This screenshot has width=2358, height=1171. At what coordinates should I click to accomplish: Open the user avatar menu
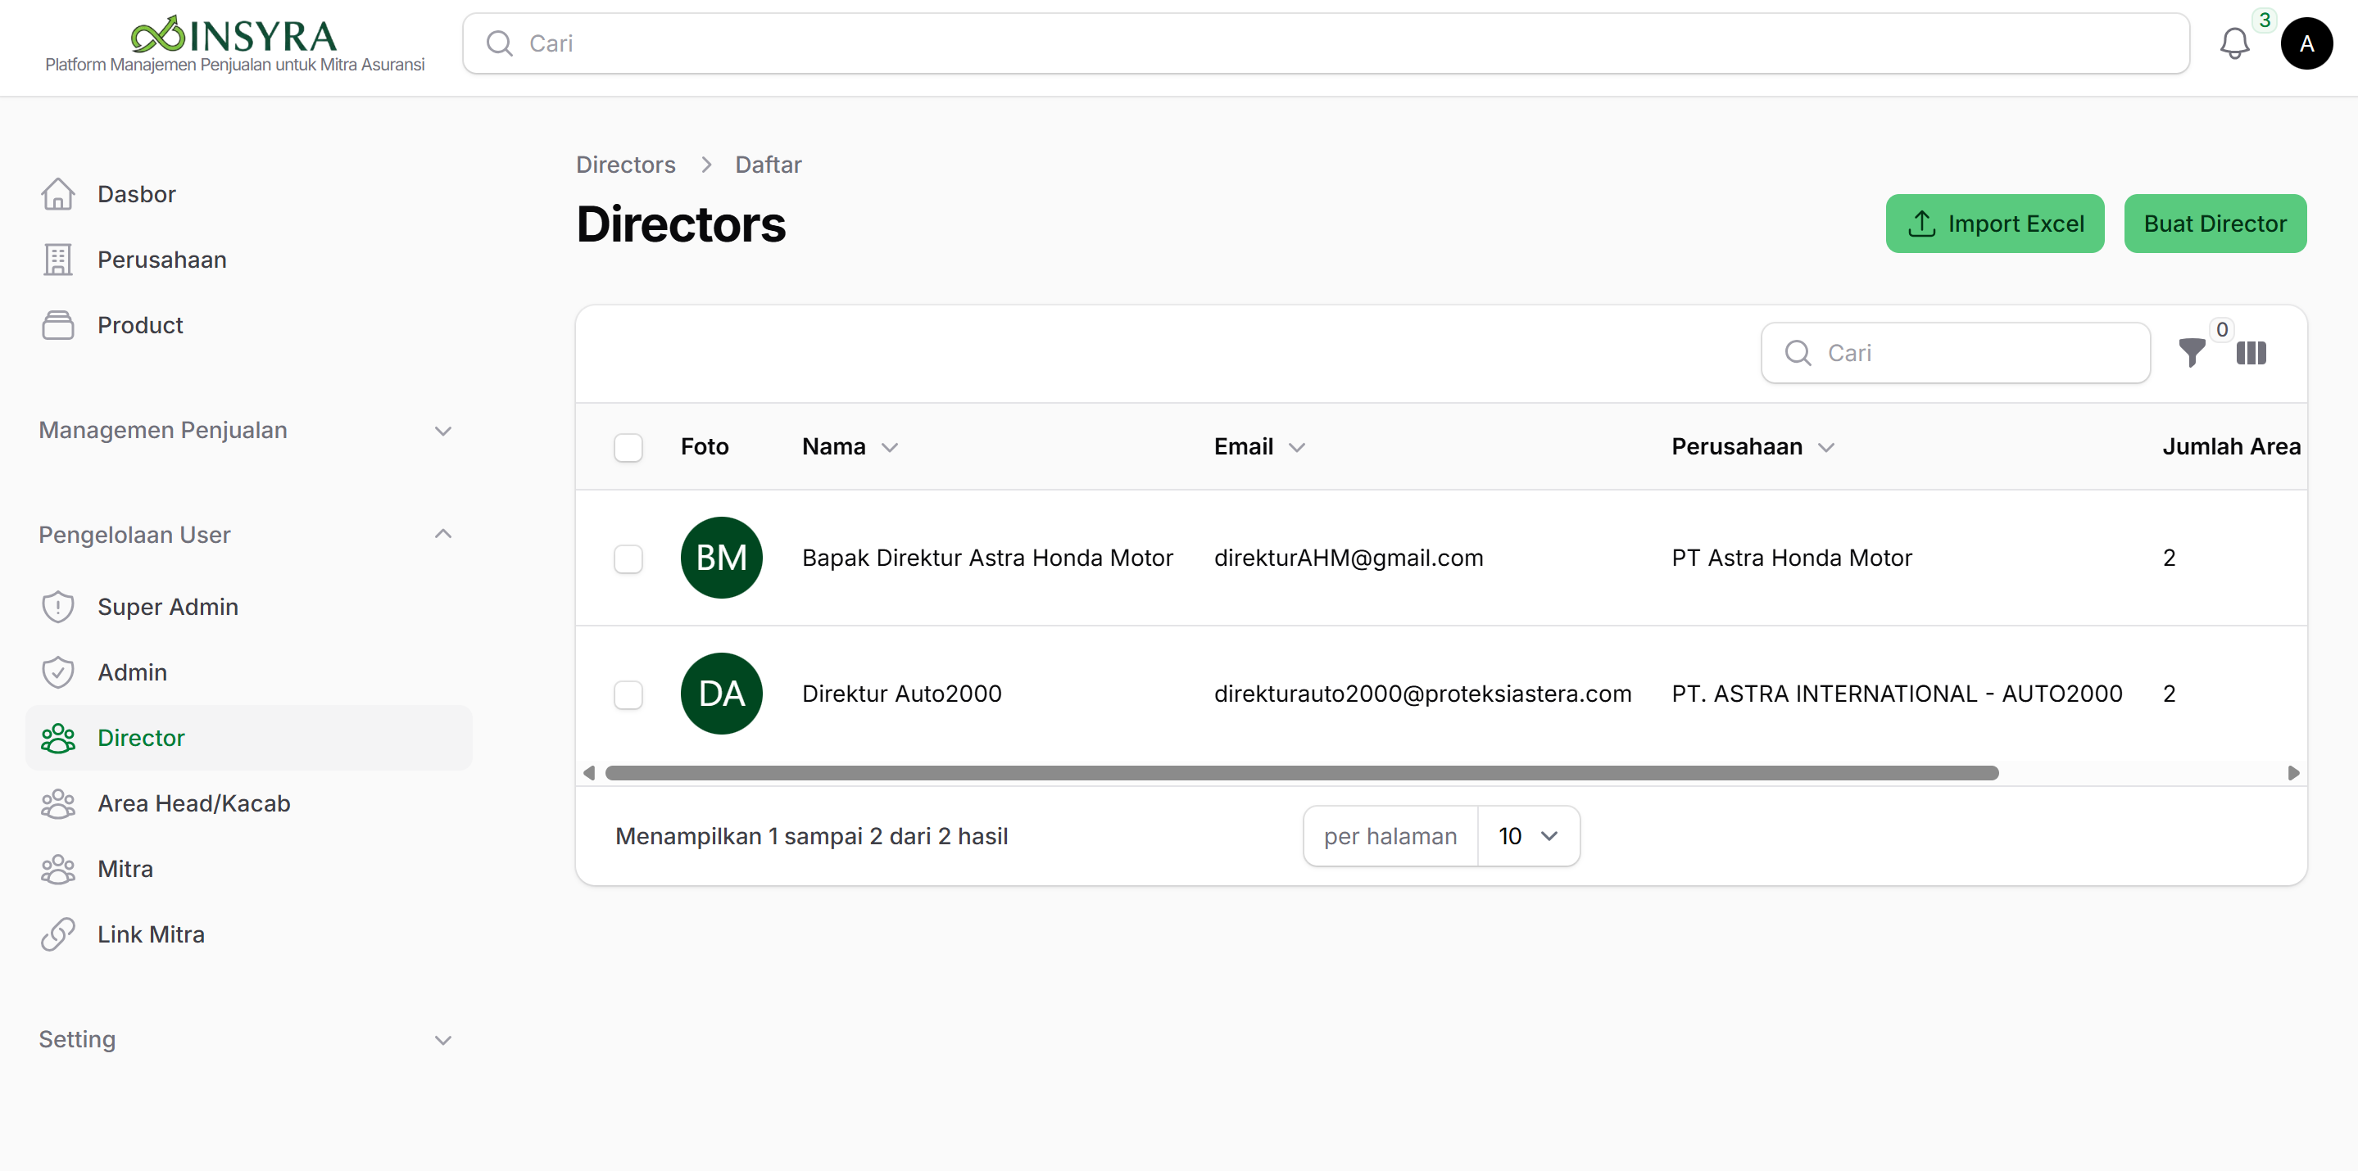2306,43
